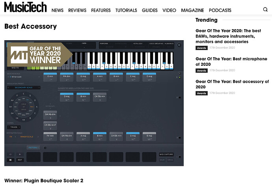Toggle the KEYS-LOCK option

coord(138,43)
